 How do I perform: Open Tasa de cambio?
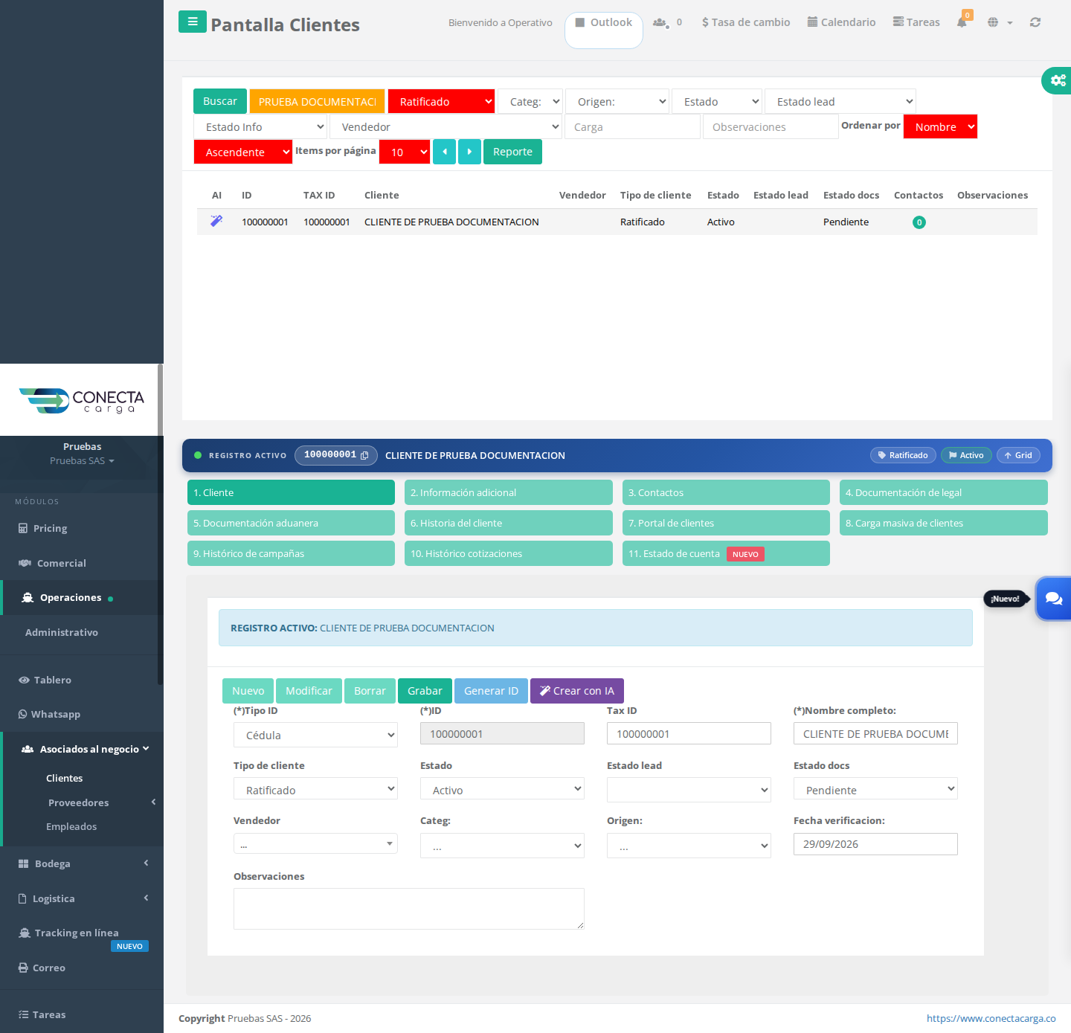(x=746, y=22)
